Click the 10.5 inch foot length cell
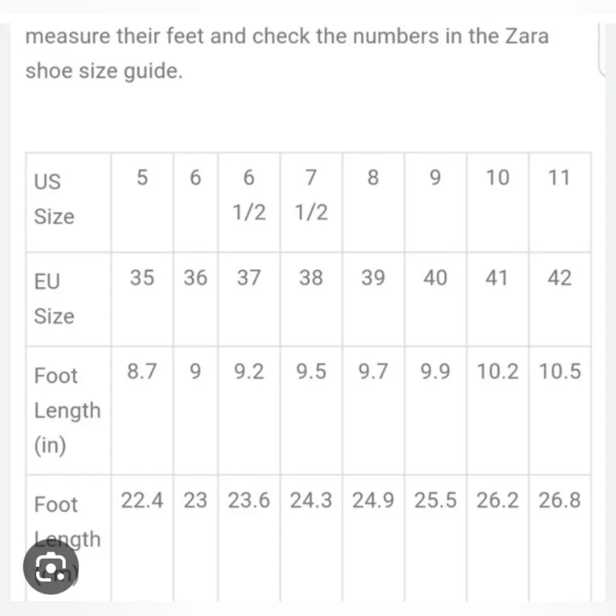This screenshot has height=616, width=616. pos(560,411)
